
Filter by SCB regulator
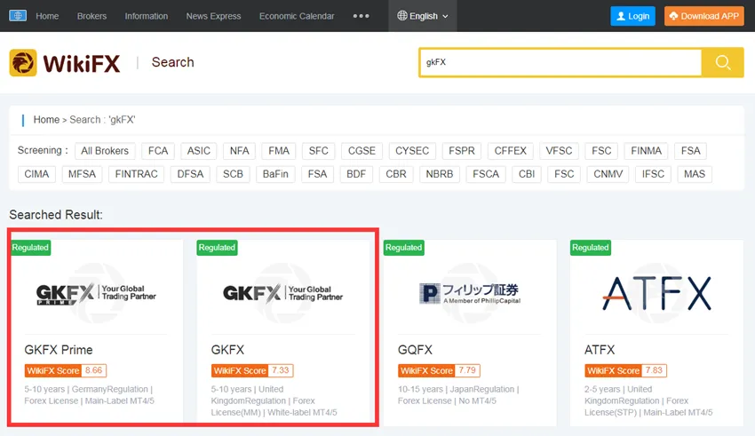point(233,174)
